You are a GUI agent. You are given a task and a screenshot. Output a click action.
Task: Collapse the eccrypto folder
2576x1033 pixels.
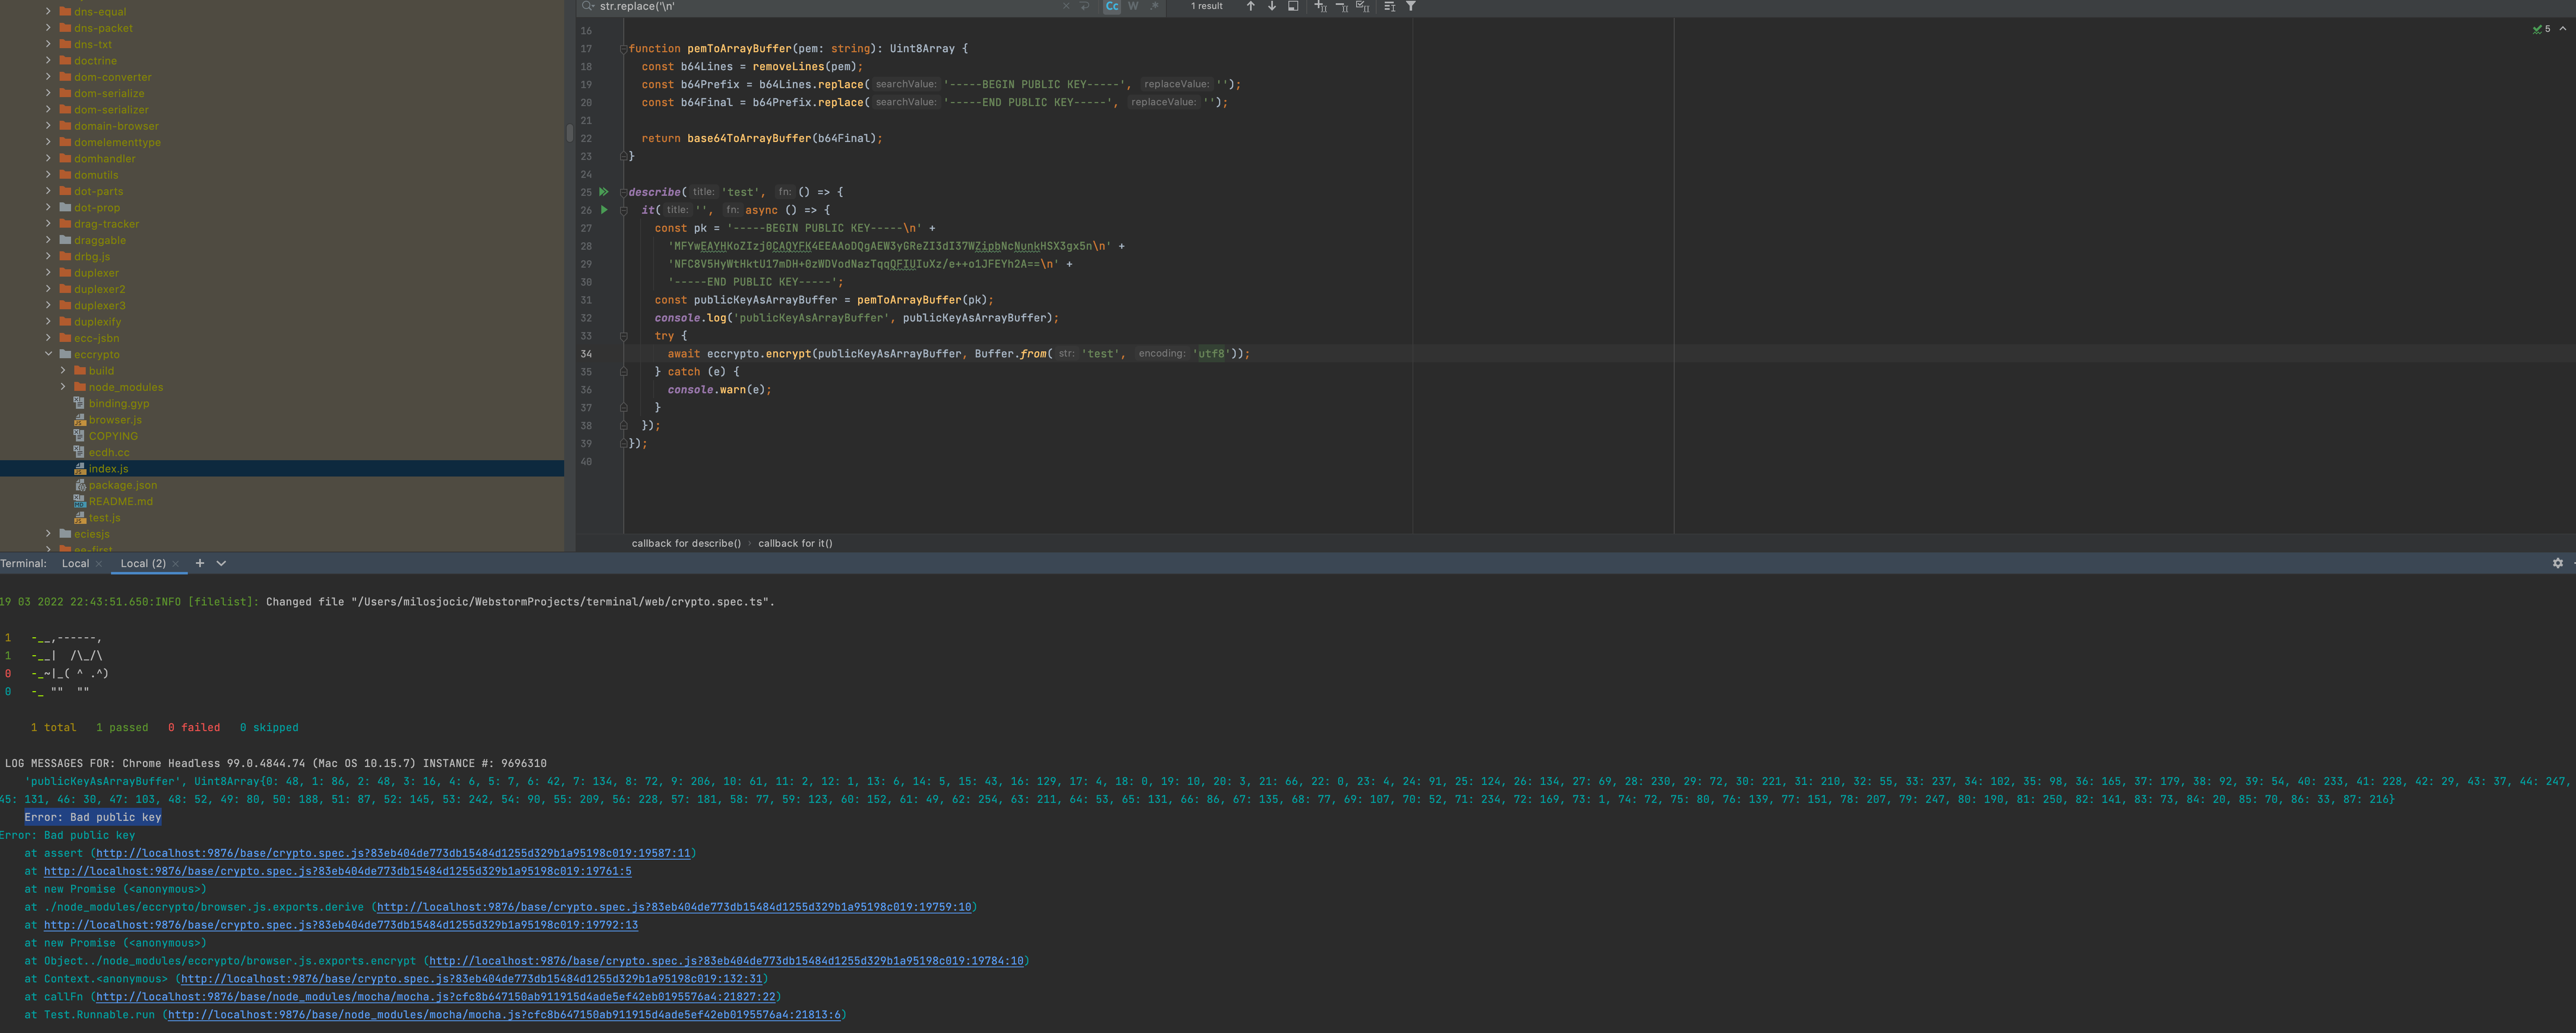[48, 354]
